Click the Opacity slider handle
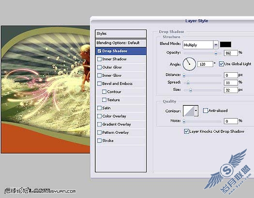 (216, 53)
